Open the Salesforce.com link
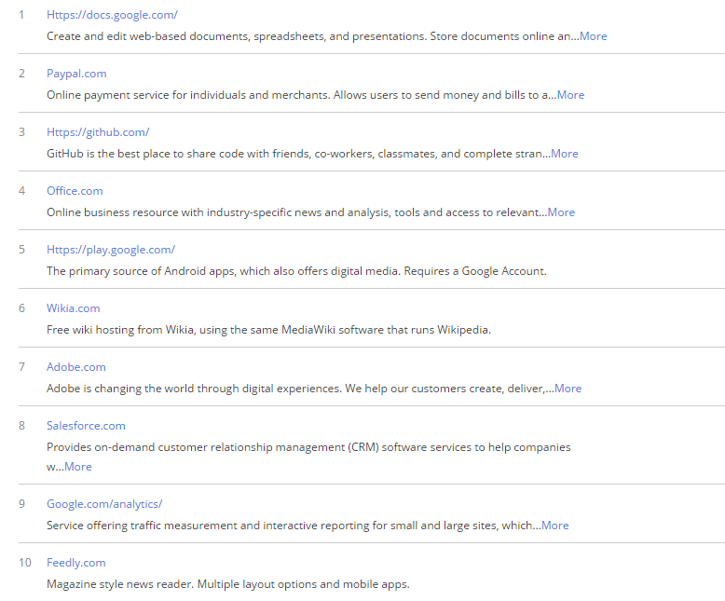This screenshot has width=725, height=601. [86, 426]
